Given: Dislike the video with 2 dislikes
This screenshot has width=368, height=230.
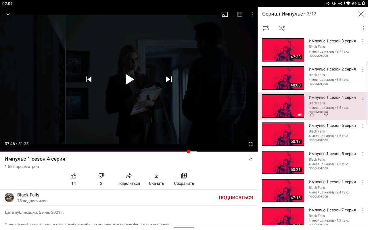Looking at the screenshot, I should [101, 179].
